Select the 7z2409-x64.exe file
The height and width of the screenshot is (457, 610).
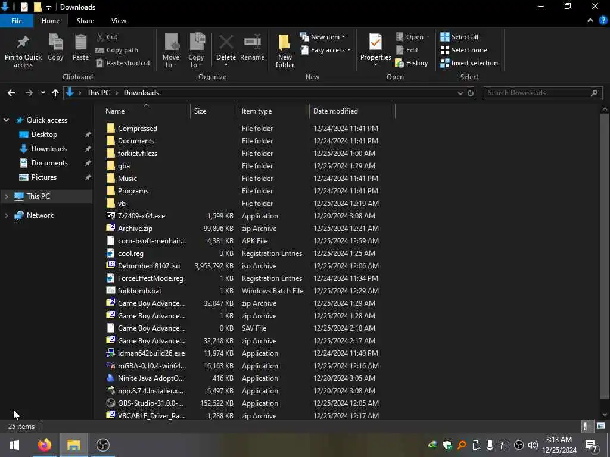[141, 215]
